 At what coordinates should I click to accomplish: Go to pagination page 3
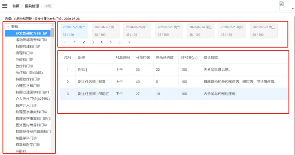point(92,42)
